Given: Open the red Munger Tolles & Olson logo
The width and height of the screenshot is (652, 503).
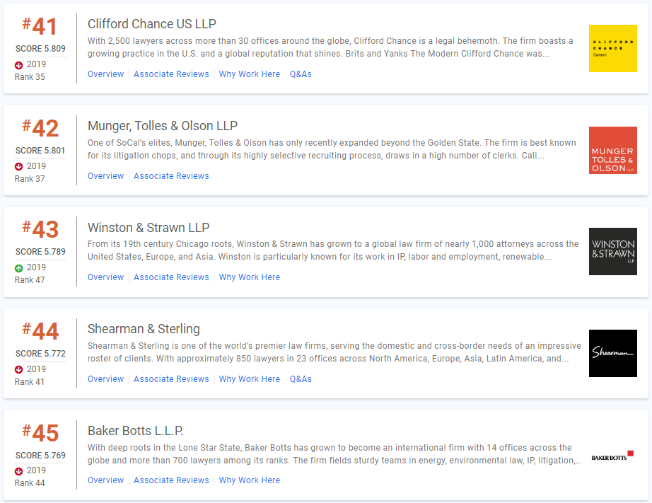Looking at the screenshot, I should click(613, 150).
